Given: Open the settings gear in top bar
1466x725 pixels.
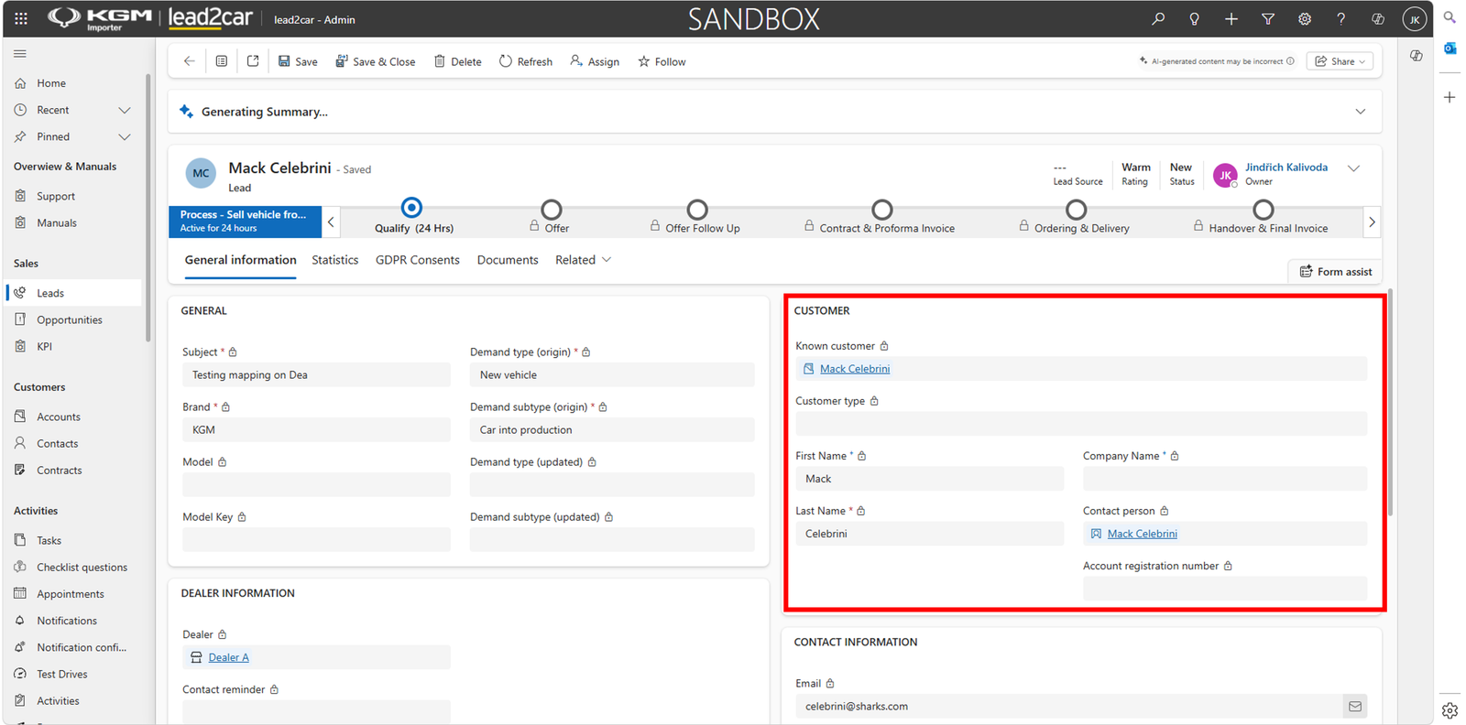Looking at the screenshot, I should [1305, 18].
